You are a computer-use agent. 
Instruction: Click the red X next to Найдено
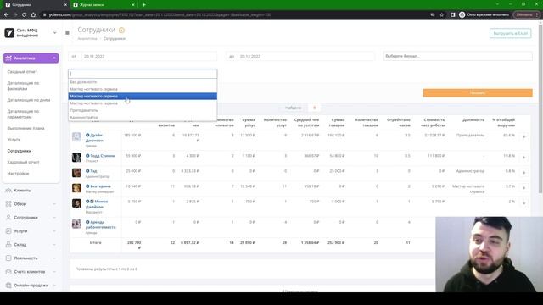tap(315, 108)
